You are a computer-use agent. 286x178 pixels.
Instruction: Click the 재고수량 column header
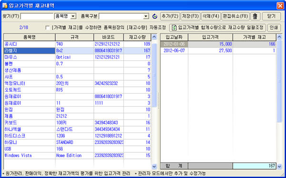[137, 37]
